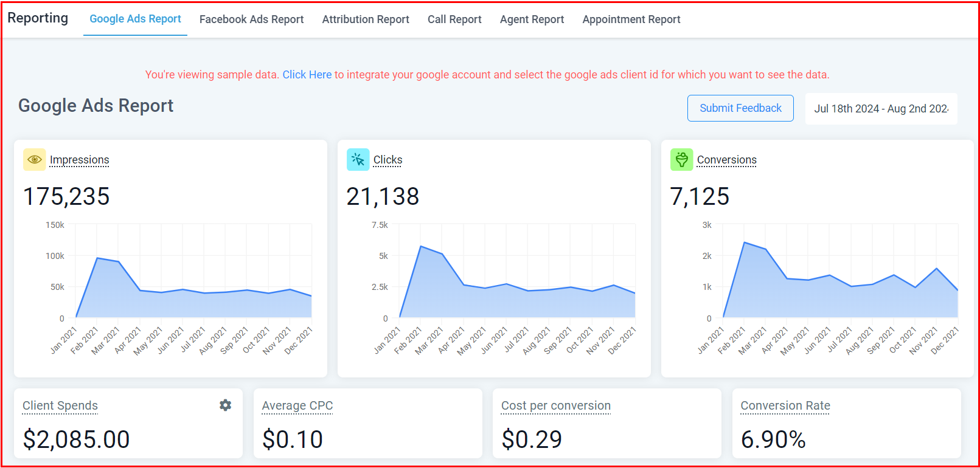Open the Appointment Report tab

[x=631, y=19]
